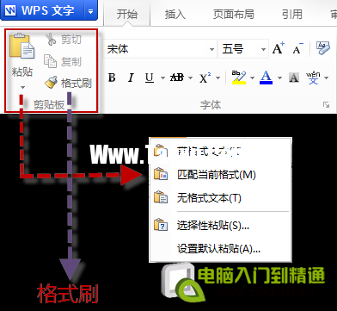This screenshot has height=311, width=337.
Task: Apply the yellow text highlight color
Action: pyautogui.click(x=239, y=77)
